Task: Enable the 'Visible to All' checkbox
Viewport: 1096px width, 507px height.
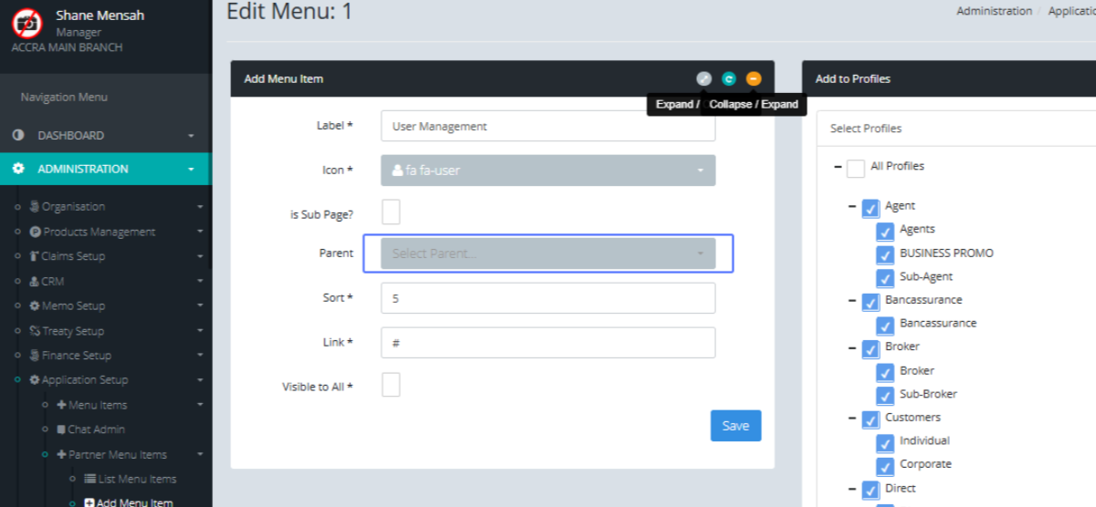Action: tap(390, 386)
